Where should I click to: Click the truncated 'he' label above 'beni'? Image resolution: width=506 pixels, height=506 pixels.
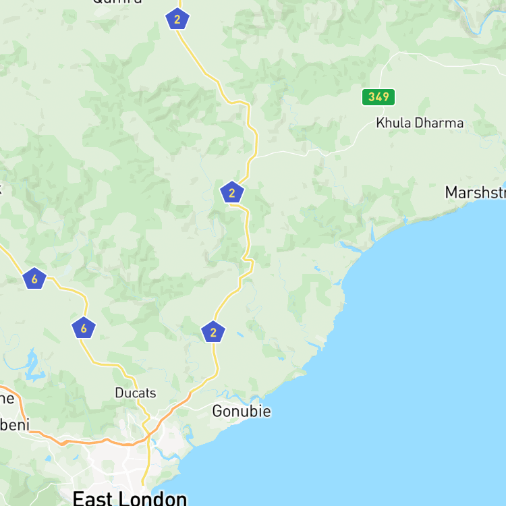point(7,398)
